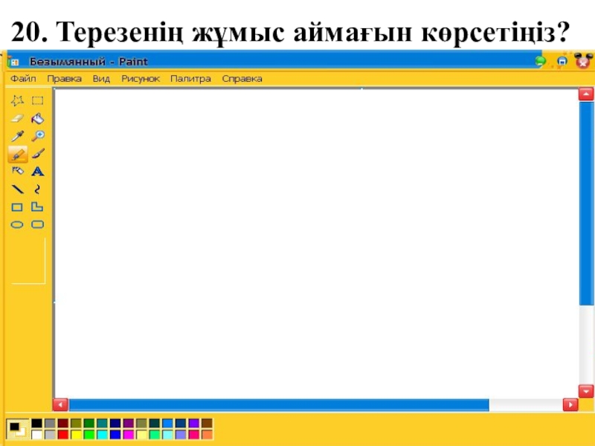Select the Magnifier zoom tool
The width and height of the screenshot is (595, 446).
38,136
